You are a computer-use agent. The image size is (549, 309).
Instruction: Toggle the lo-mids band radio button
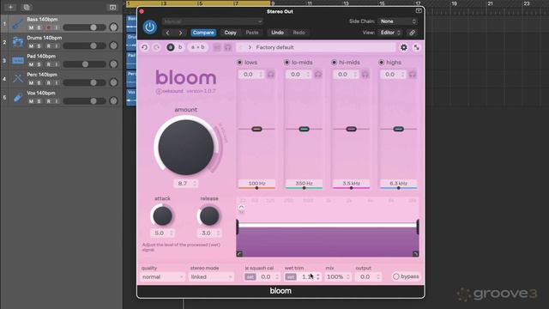pos(287,63)
